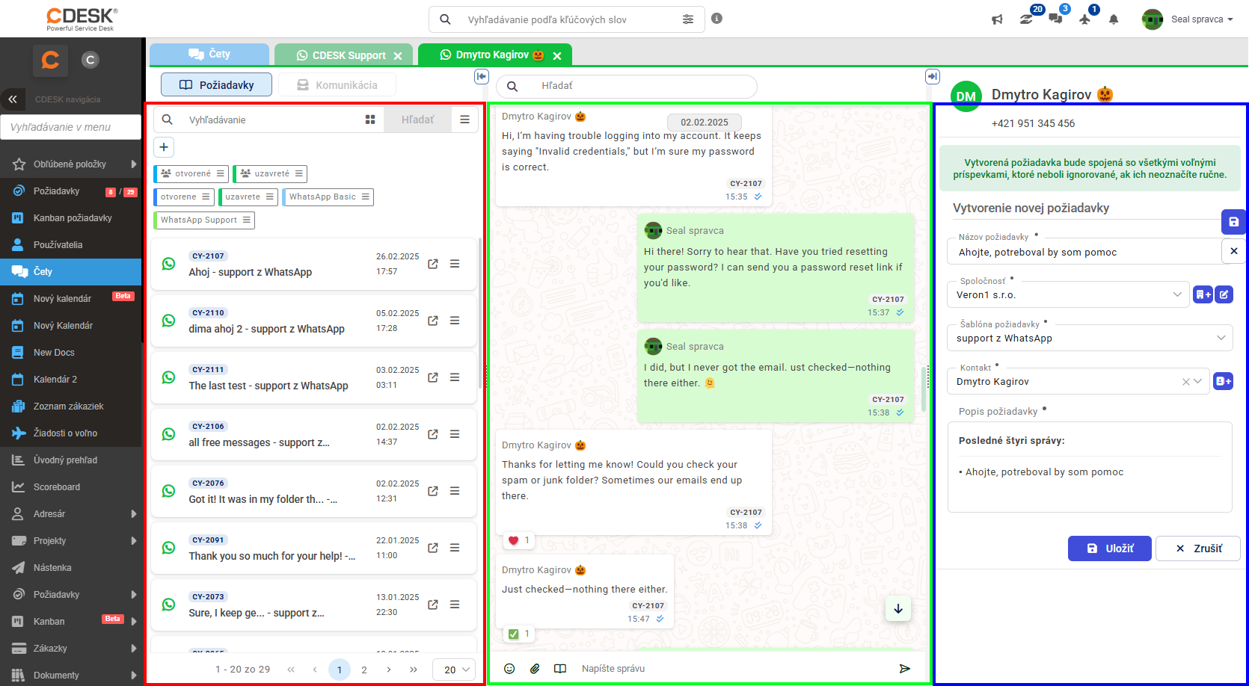
Task: Toggle the plain uzavrete filter chip
Action: [248, 197]
